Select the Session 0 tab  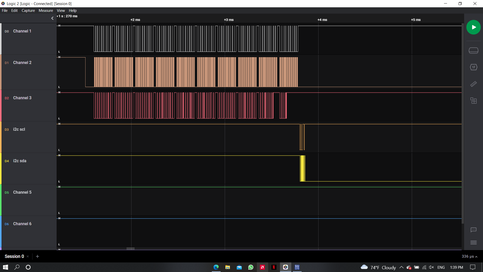coord(14,256)
